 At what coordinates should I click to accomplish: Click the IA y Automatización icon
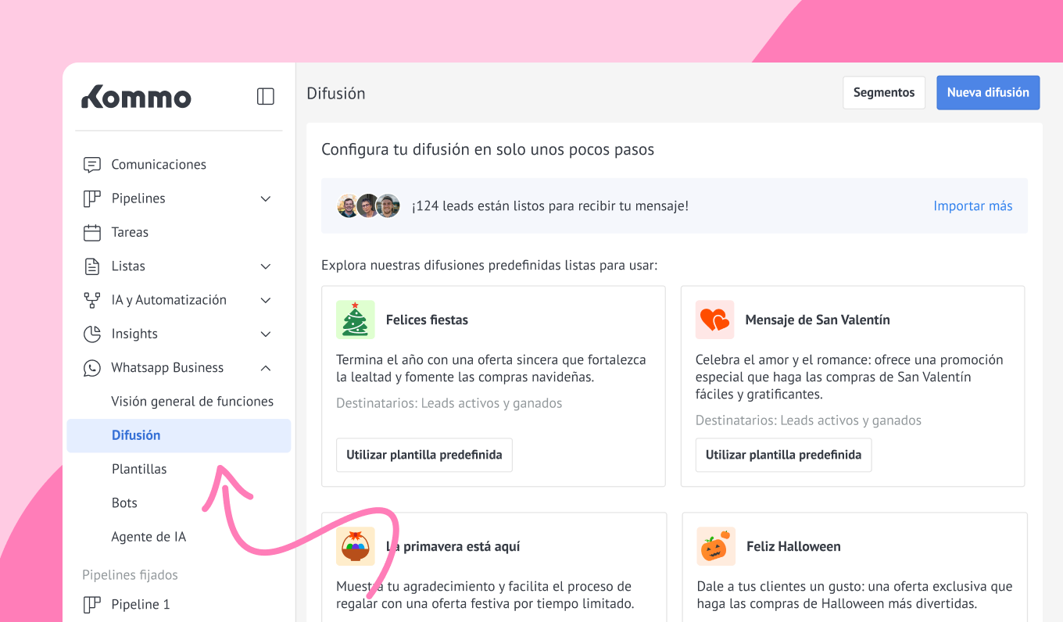pos(92,300)
